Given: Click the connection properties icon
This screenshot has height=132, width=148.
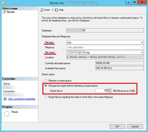Looking at the screenshot, I should [5, 99].
